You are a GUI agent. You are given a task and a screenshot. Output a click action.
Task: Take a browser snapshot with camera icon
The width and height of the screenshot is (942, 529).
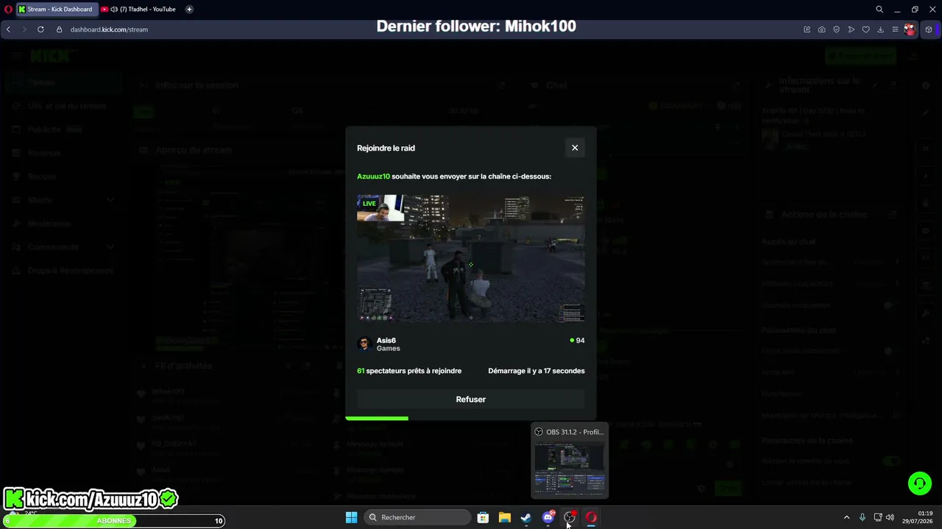821,29
